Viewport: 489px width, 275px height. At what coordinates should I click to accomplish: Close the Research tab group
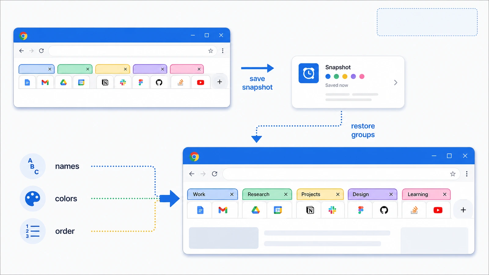[x=286, y=194]
